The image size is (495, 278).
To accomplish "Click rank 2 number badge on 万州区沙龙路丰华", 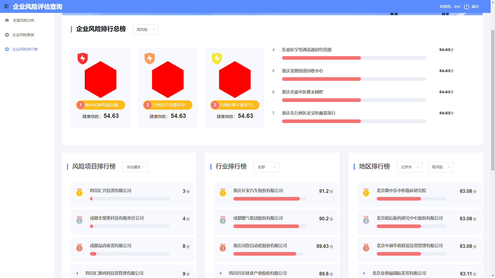I will pos(148,105).
